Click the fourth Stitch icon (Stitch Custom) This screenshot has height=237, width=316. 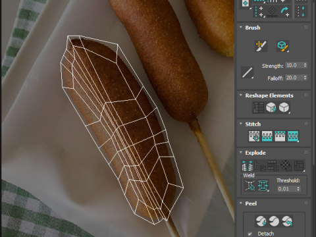point(293,136)
